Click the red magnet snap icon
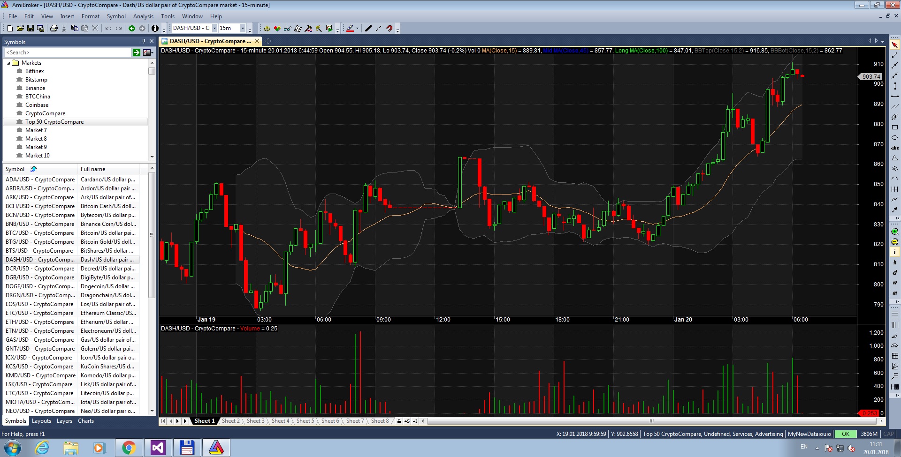 click(x=389, y=28)
